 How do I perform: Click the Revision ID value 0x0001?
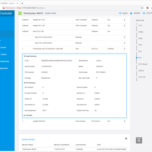click(x=97, y=93)
